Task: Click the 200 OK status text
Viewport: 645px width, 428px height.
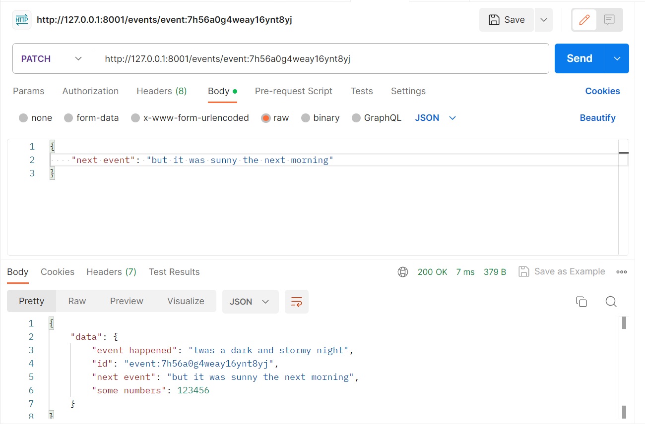Action: (x=433, y=272)
